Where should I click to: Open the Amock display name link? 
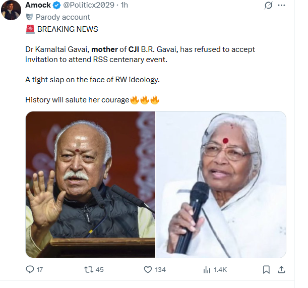pyautogui.click(x=38, y=5)
